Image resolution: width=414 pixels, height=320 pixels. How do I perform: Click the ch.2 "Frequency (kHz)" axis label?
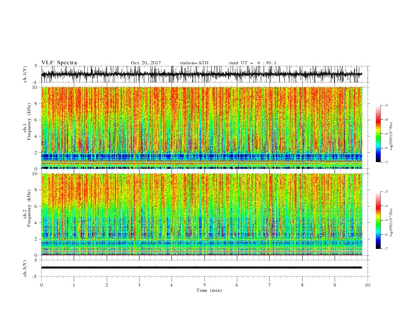point(30,208)
